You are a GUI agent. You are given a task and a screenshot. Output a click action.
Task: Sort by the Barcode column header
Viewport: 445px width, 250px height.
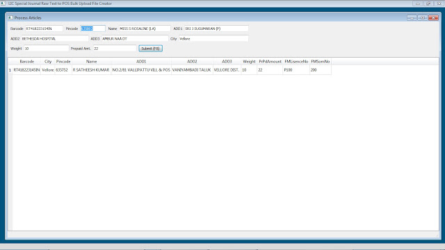point(26,62)
